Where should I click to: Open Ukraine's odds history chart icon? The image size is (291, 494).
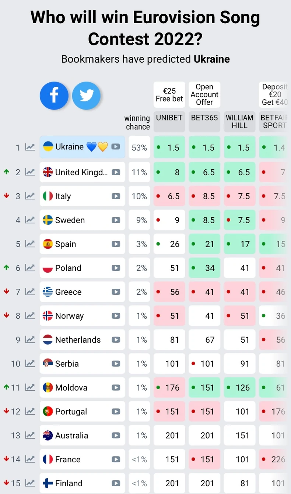click(x=30, y=147)
